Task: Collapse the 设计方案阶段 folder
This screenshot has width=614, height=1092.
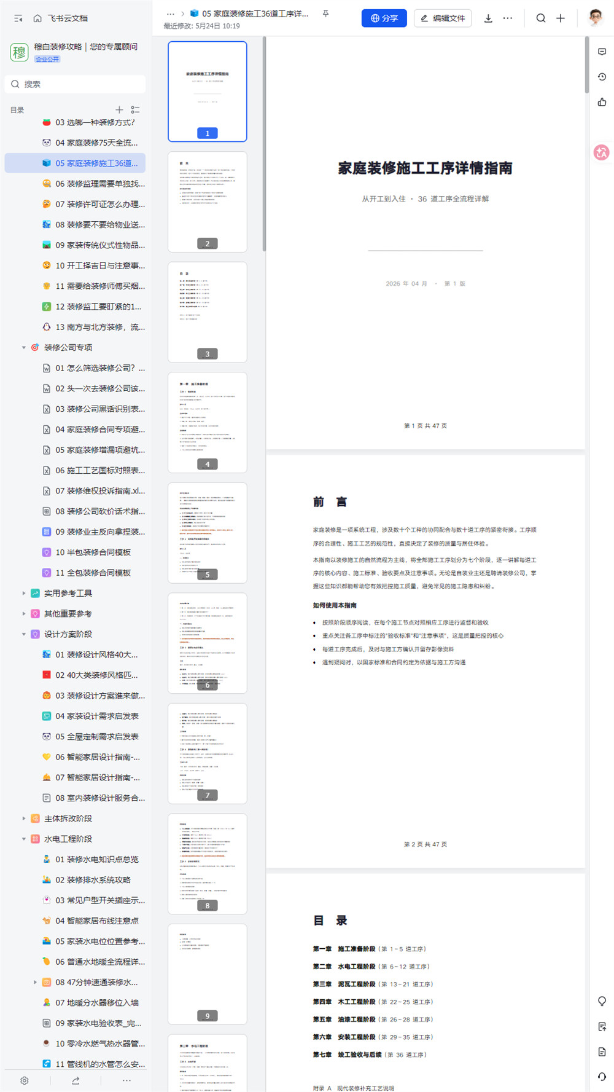Action: [x=24, y=634]
